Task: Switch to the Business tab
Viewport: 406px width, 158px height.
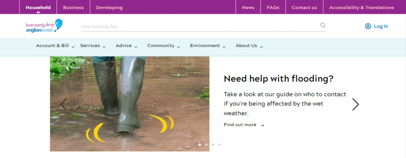Action: click(x=73, y=8)
